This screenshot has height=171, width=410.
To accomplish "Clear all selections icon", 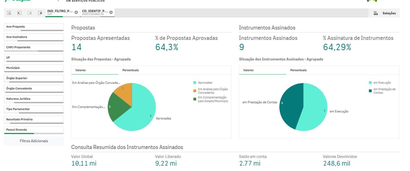I will 40,13.
